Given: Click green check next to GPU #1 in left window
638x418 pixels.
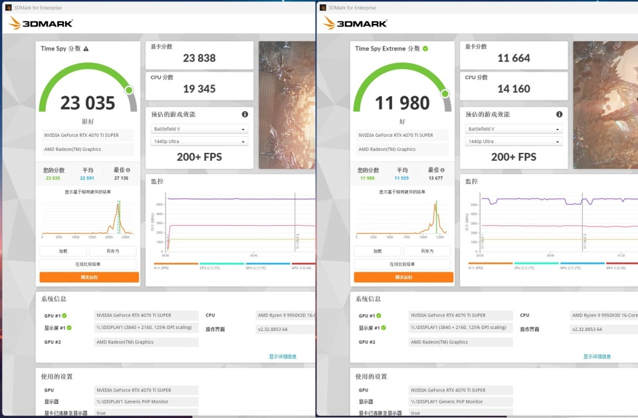Looking at the screenshot, I should (x=64, y=316).
